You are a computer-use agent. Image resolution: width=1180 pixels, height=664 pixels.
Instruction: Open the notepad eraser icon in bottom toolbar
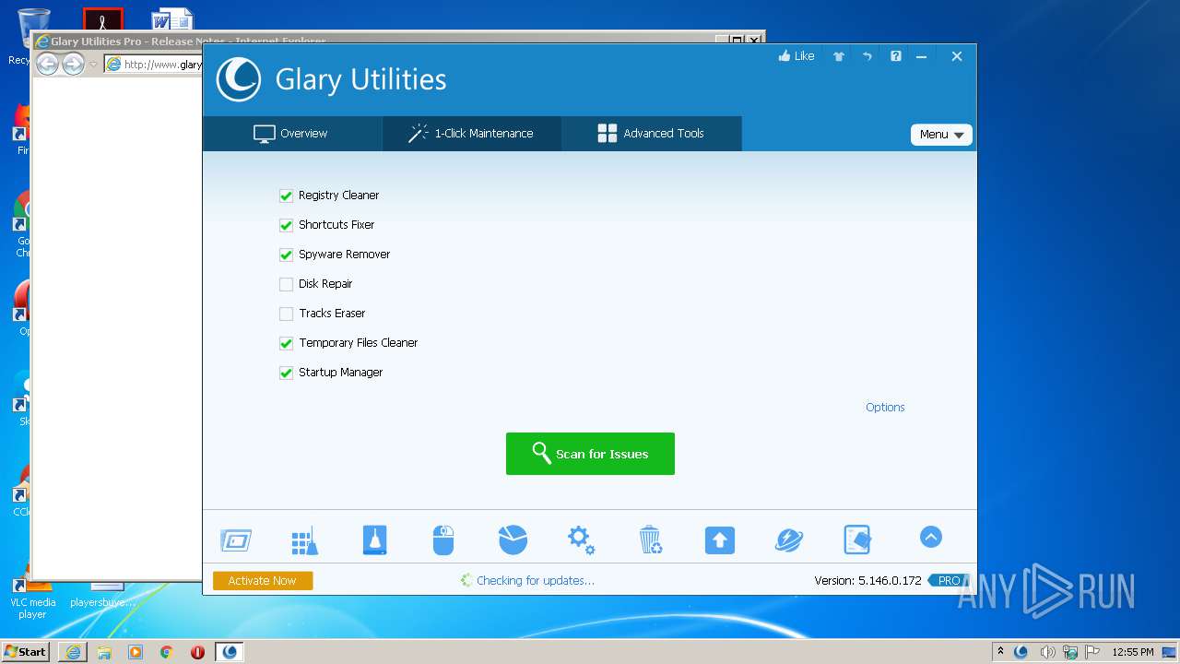click(x=857, y=539)
